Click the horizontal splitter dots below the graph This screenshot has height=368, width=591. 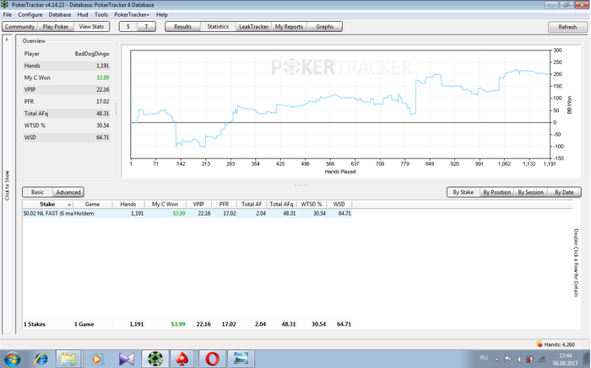(x=301, y=185)
